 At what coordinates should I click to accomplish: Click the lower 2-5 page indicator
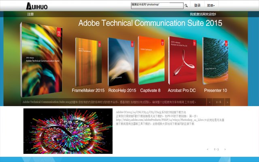coord(216,149)
